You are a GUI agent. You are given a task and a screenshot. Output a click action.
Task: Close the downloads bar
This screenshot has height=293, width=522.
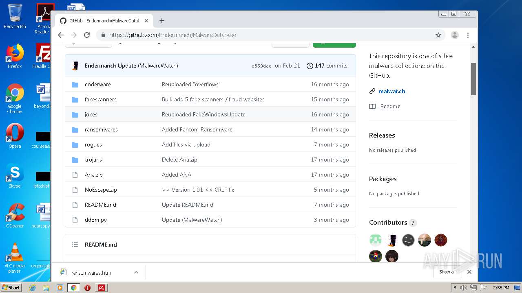coord(469,272)
